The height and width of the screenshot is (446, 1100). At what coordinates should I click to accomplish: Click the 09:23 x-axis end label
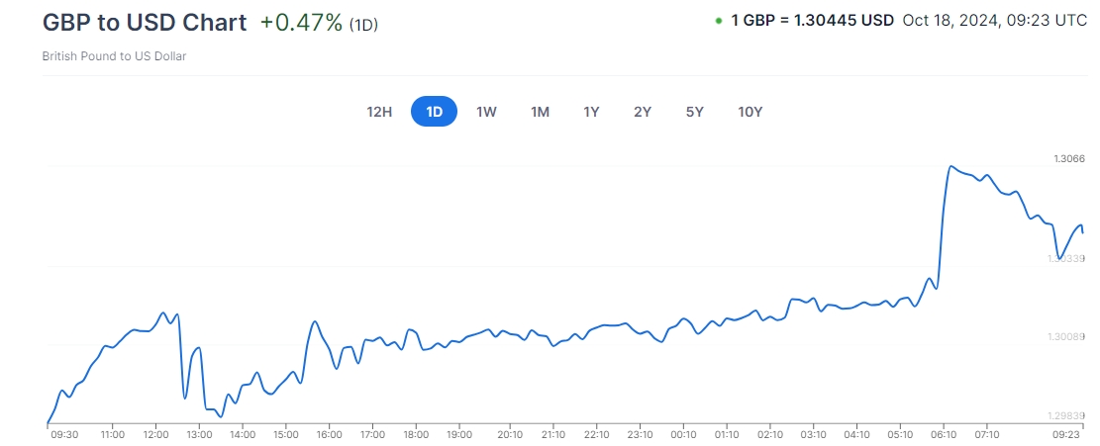[1066, 434]
